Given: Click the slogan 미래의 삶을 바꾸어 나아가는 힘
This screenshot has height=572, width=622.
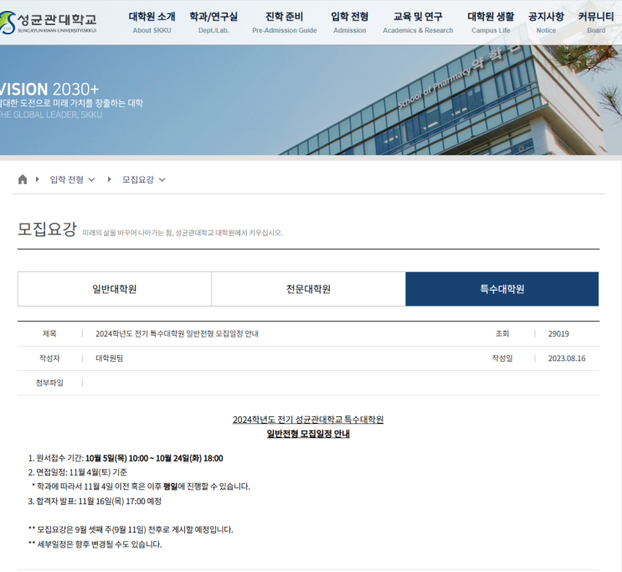Looking at the screenshot, I should click(x=182, y=233).
